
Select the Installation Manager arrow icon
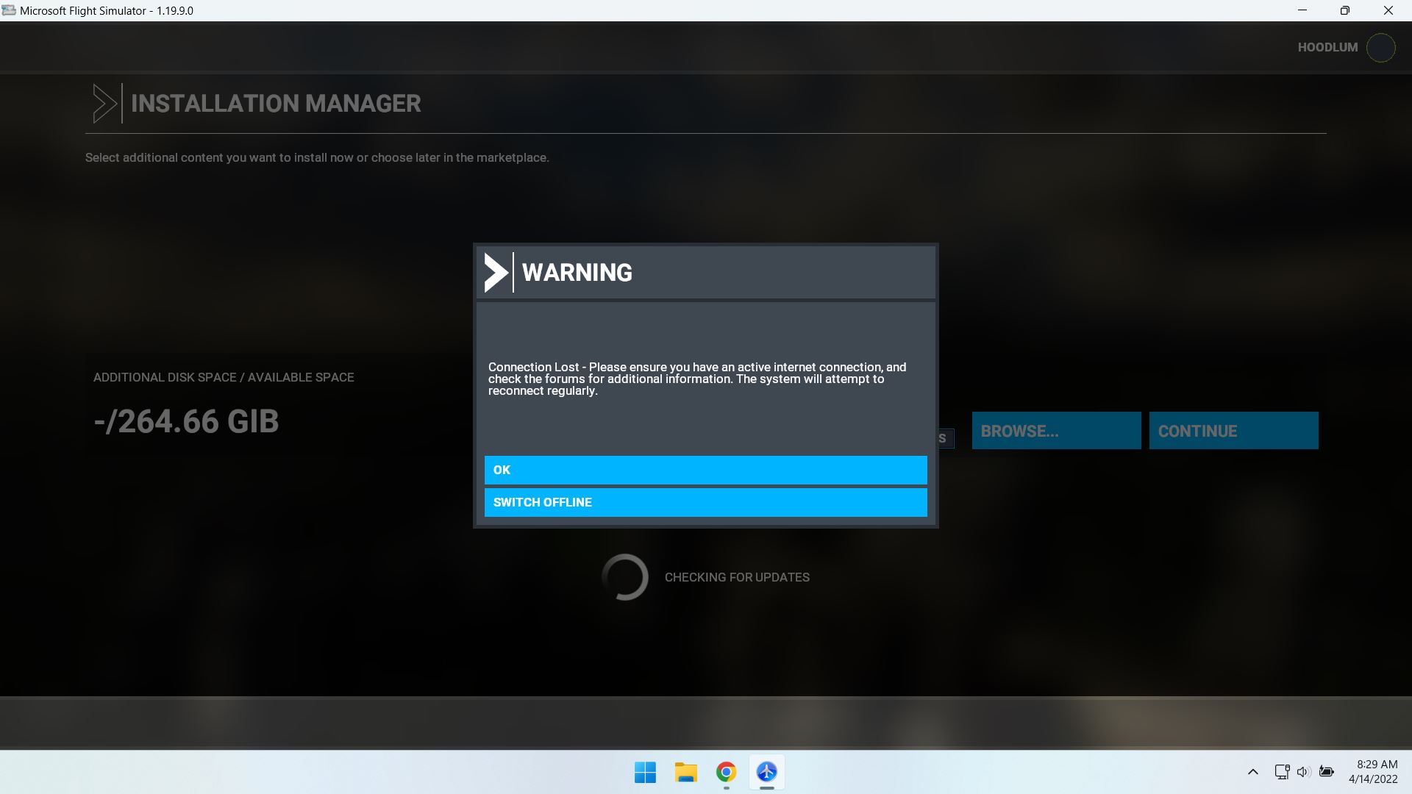[105, 102]
